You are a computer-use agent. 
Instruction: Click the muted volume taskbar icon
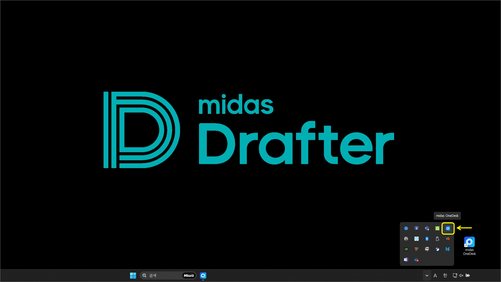point(461,275)
